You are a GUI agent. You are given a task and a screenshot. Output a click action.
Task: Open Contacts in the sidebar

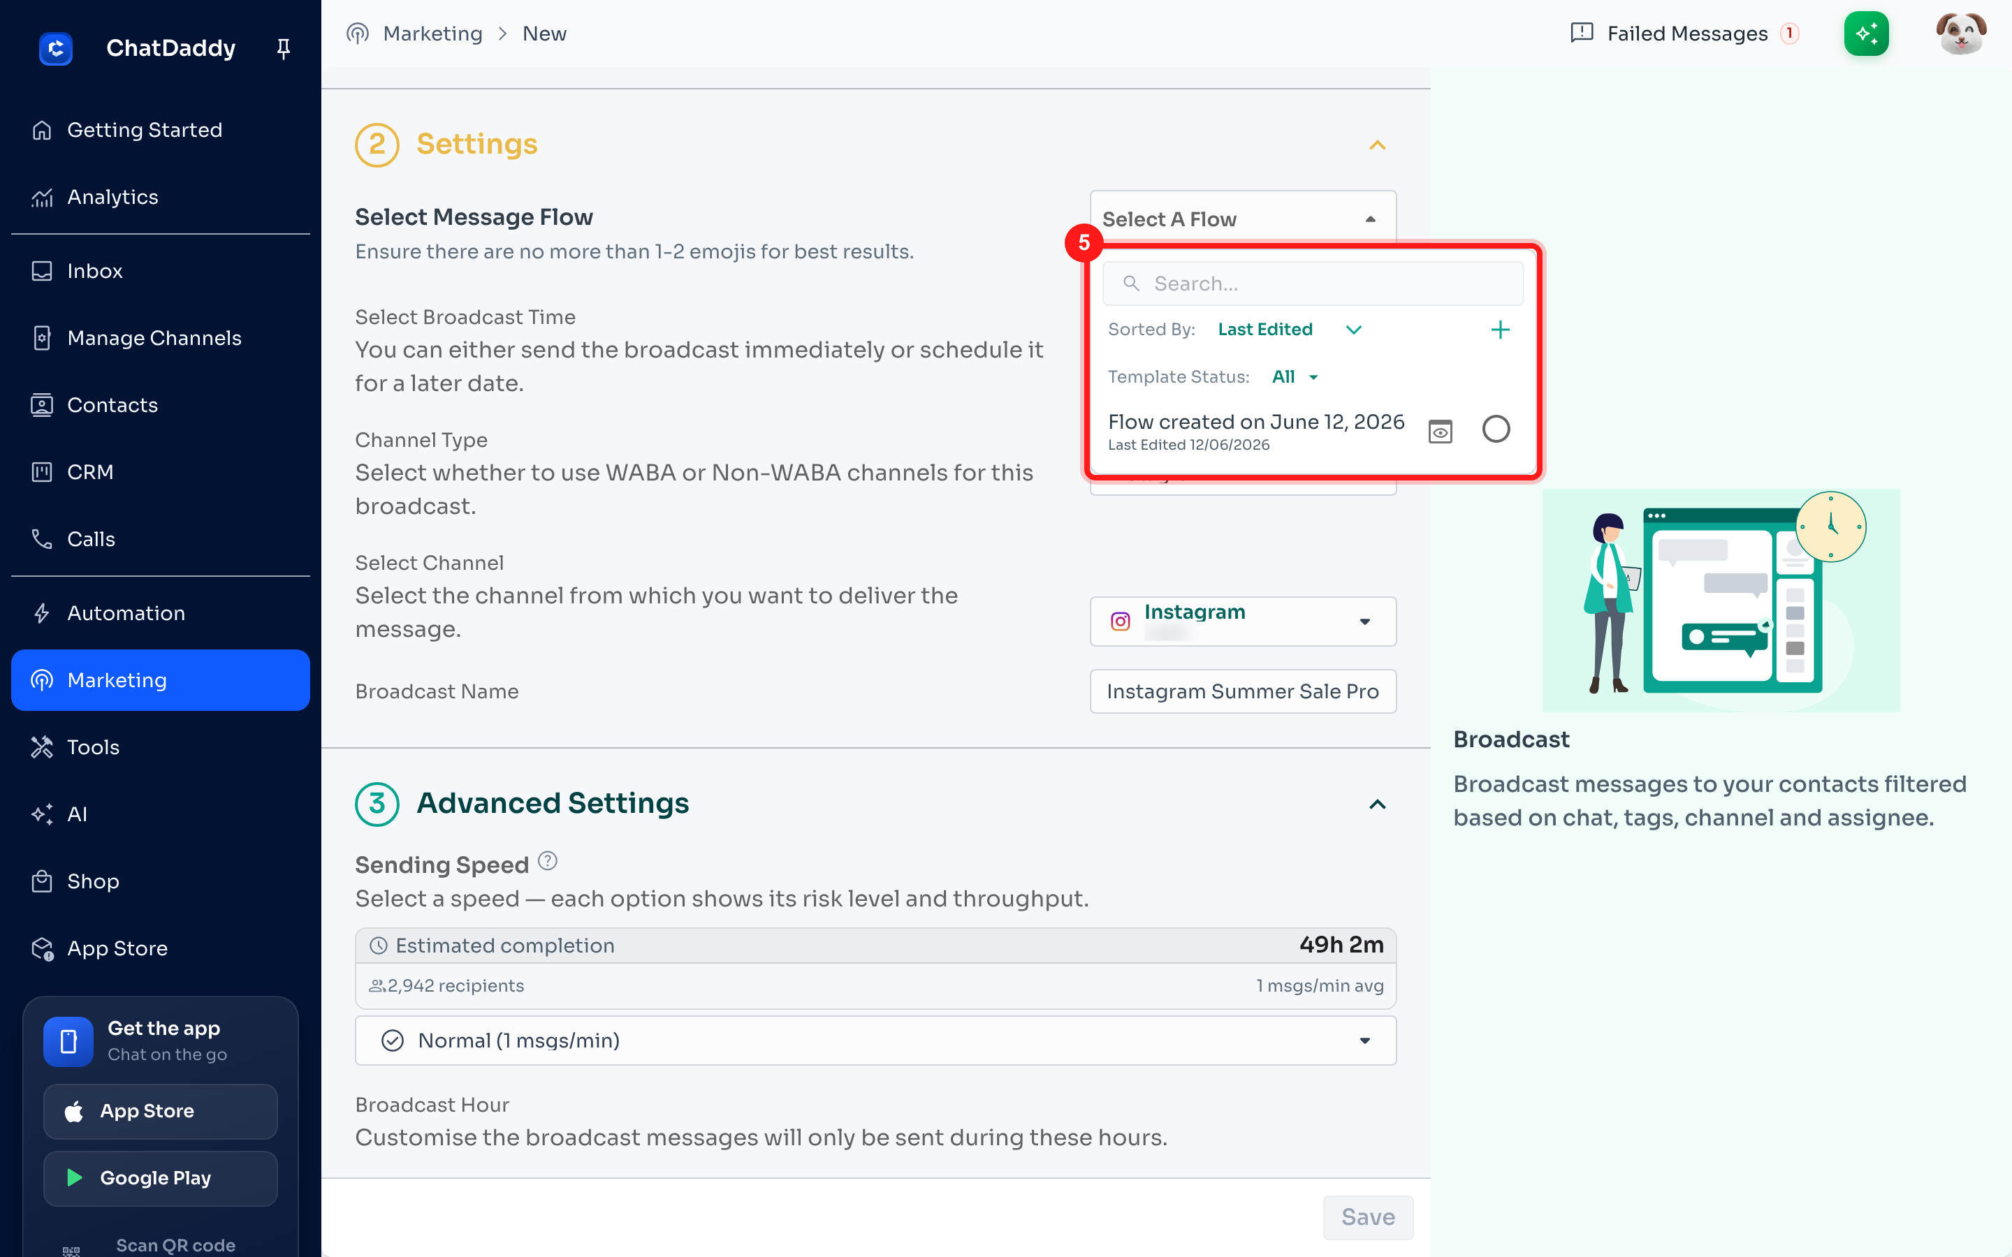click(161, 405)
